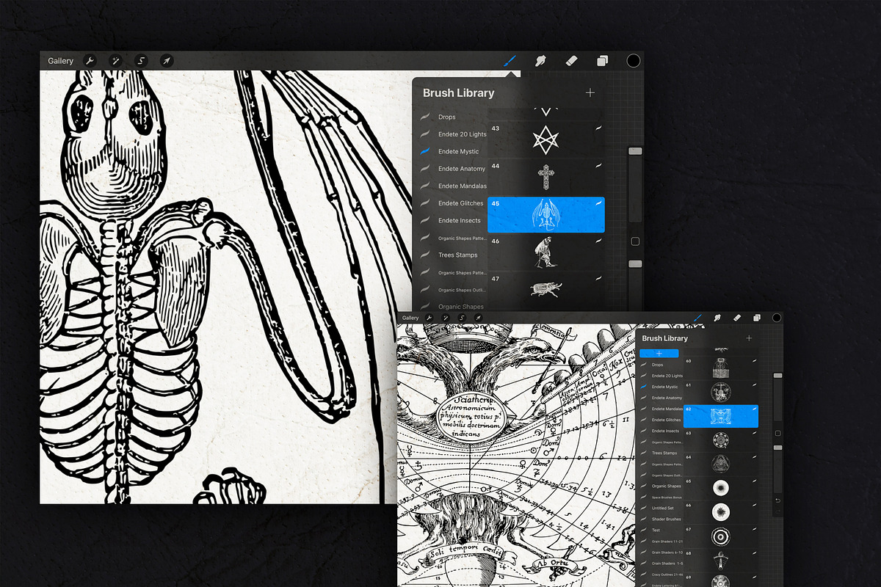Click brush size slider handle in back window
The image size is (881, 587).
[x=635, y=150]
